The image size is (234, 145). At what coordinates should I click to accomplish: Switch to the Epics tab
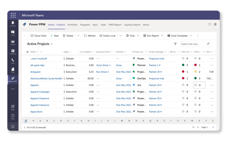pyautogui.click(x=95, y=25)
